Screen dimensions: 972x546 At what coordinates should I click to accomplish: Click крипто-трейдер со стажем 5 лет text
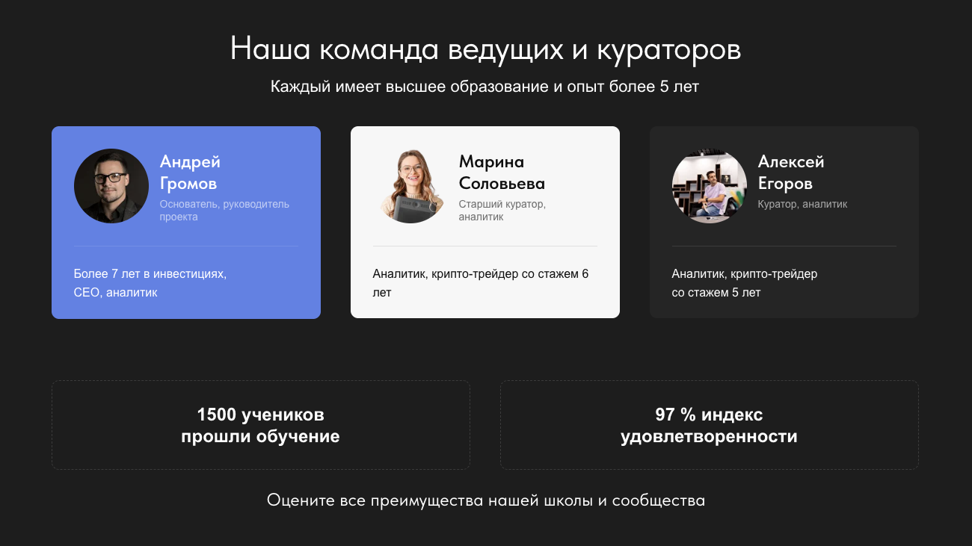pyautogui.click(x=745, y=283)
